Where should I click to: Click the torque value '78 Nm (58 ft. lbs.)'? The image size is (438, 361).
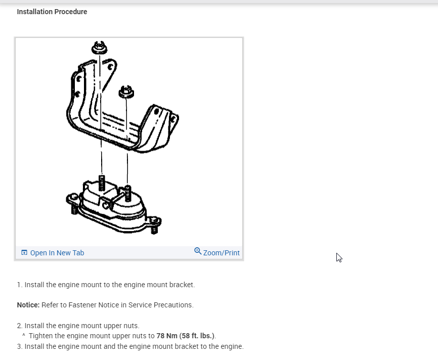pyautogui.click(x=186, y=336)
